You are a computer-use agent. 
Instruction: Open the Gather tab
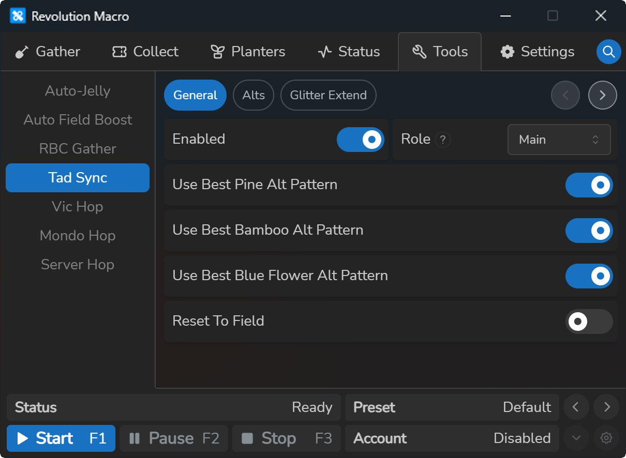pos(48,52)
